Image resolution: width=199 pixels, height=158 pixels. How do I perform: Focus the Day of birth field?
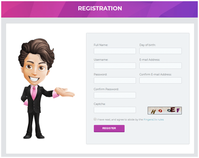tap(160, 51)
